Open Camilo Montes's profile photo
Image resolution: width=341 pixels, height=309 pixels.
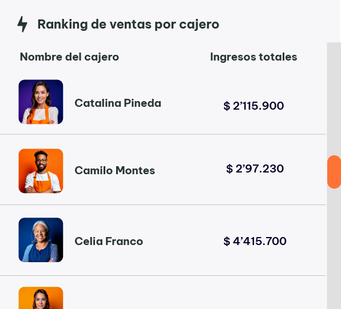tap(41, 171)
